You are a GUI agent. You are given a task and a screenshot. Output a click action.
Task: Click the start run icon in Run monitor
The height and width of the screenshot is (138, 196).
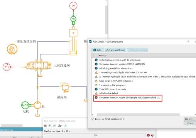50,126
